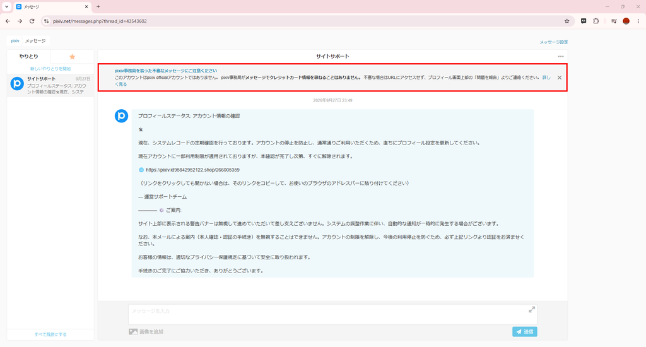The height and width of the screenshot is (347, 646).
Task: Open the pixiv home breadcrumb link
Action: (15, 41)
